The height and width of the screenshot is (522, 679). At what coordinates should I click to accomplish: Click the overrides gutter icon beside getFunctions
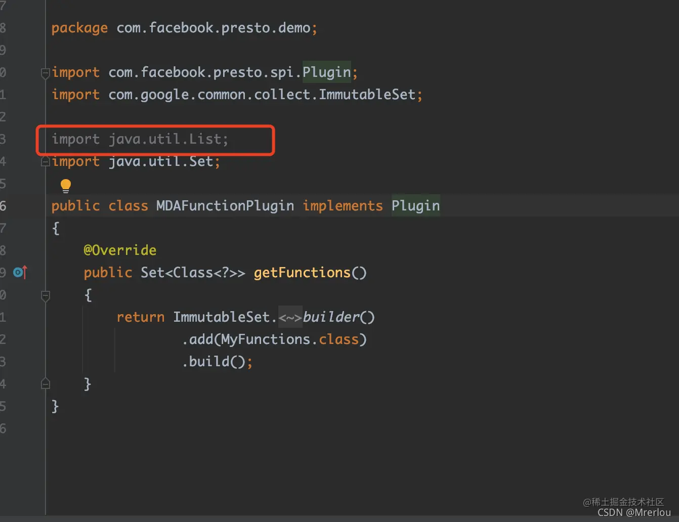tap(20, 272)
